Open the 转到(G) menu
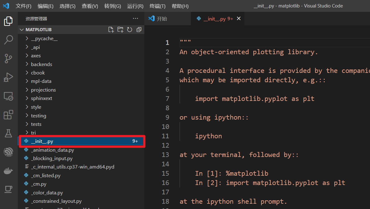The height and width of the screenshot is (209, 370). (x=113, y=6)
